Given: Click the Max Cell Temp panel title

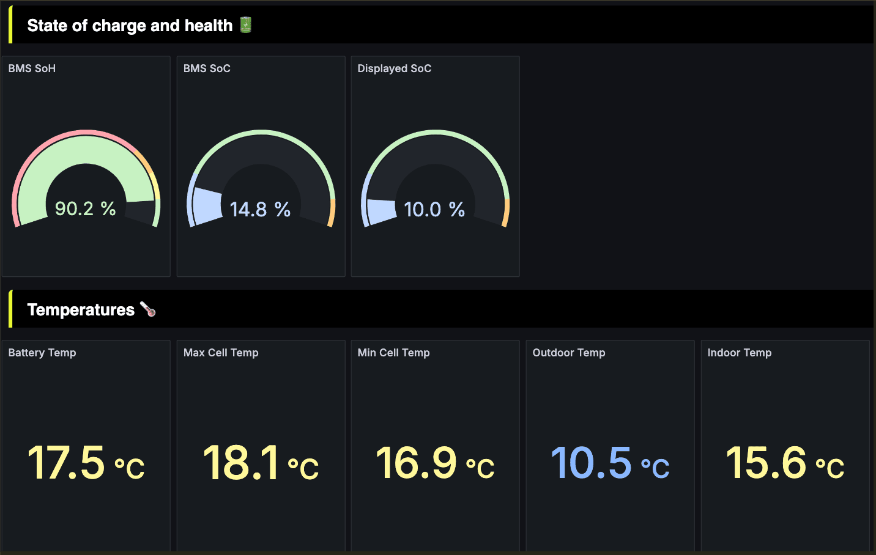Looking at the screenshot, I should point(221,353).
